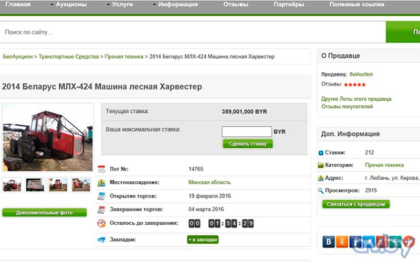Click the red star rating
The image size is (420, 262).
(355, 85)
